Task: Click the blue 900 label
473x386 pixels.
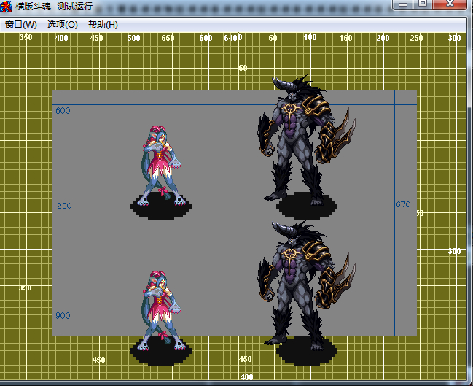Action: [63, 316]
